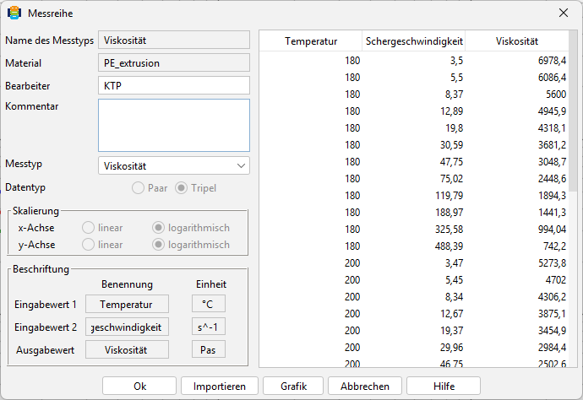Close the Messreihe dialog window
The width and height of the screenshot is (583, 400).
click(564, 13)
